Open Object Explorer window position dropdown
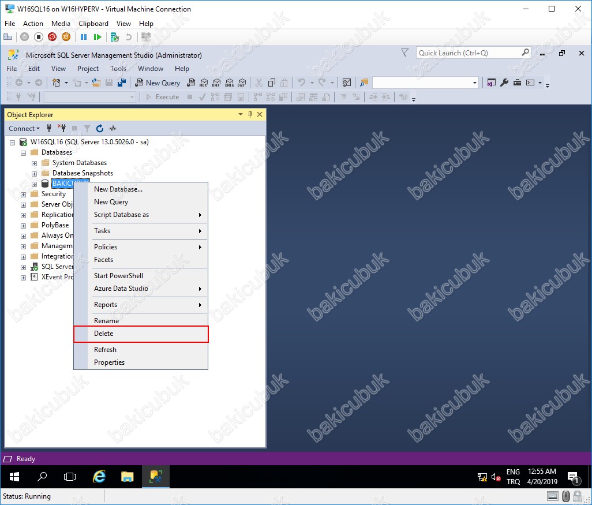Screen dimensions: 592x505 point(241,114)
